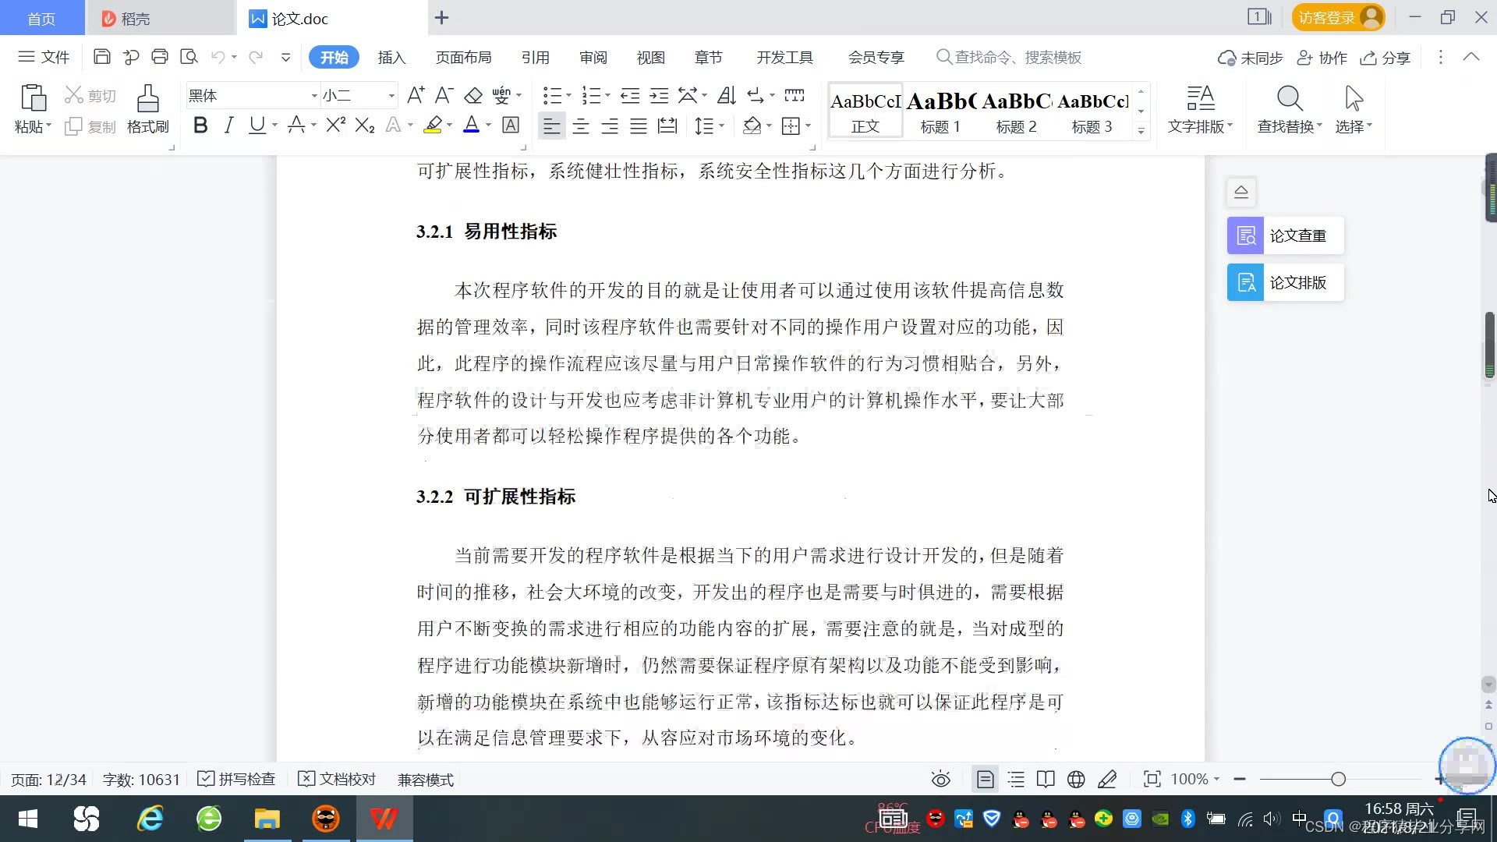Click the Format Painter brush icon
The image size is (1497, 842).
point(147,100)
